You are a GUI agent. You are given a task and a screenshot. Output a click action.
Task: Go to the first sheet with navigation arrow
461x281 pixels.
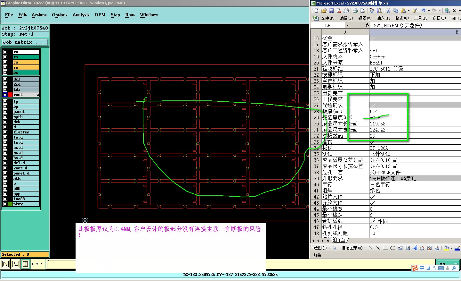point(313,240)
